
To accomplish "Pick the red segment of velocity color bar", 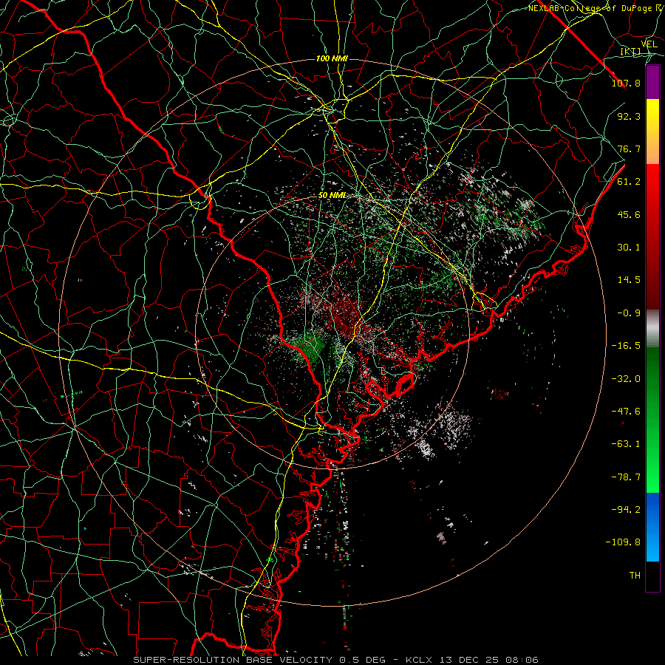I will pos(652,236).
